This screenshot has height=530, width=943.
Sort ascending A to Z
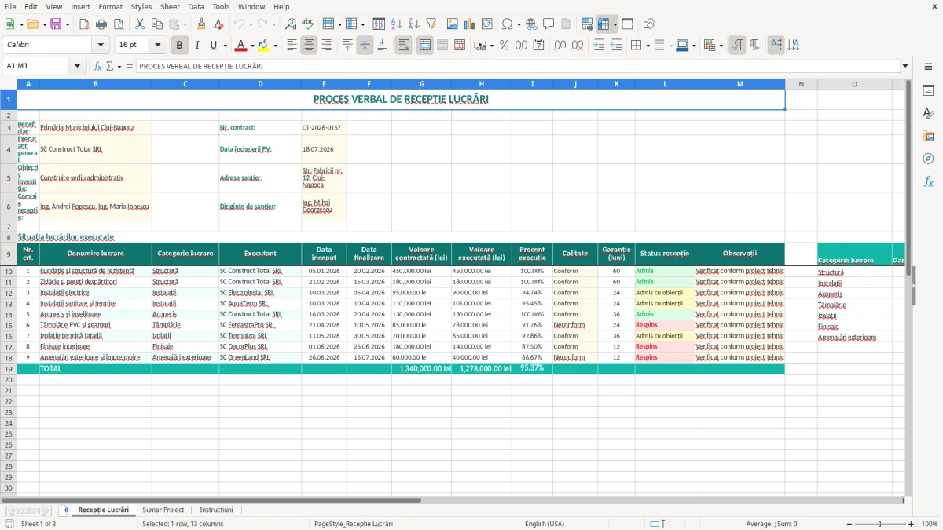[x=397, y=24]
